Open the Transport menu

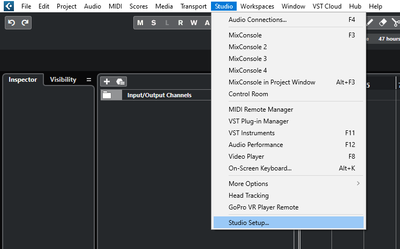point(194,6)
